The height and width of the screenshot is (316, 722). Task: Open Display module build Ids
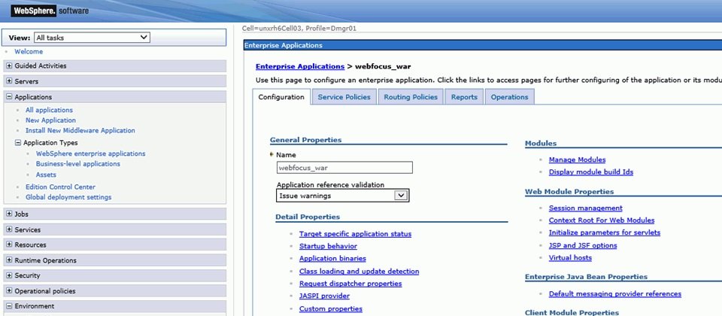coord(591,172)
